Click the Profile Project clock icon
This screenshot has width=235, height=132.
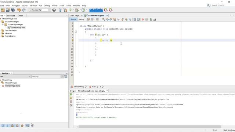pyautogui.click(x=83, y=10)
